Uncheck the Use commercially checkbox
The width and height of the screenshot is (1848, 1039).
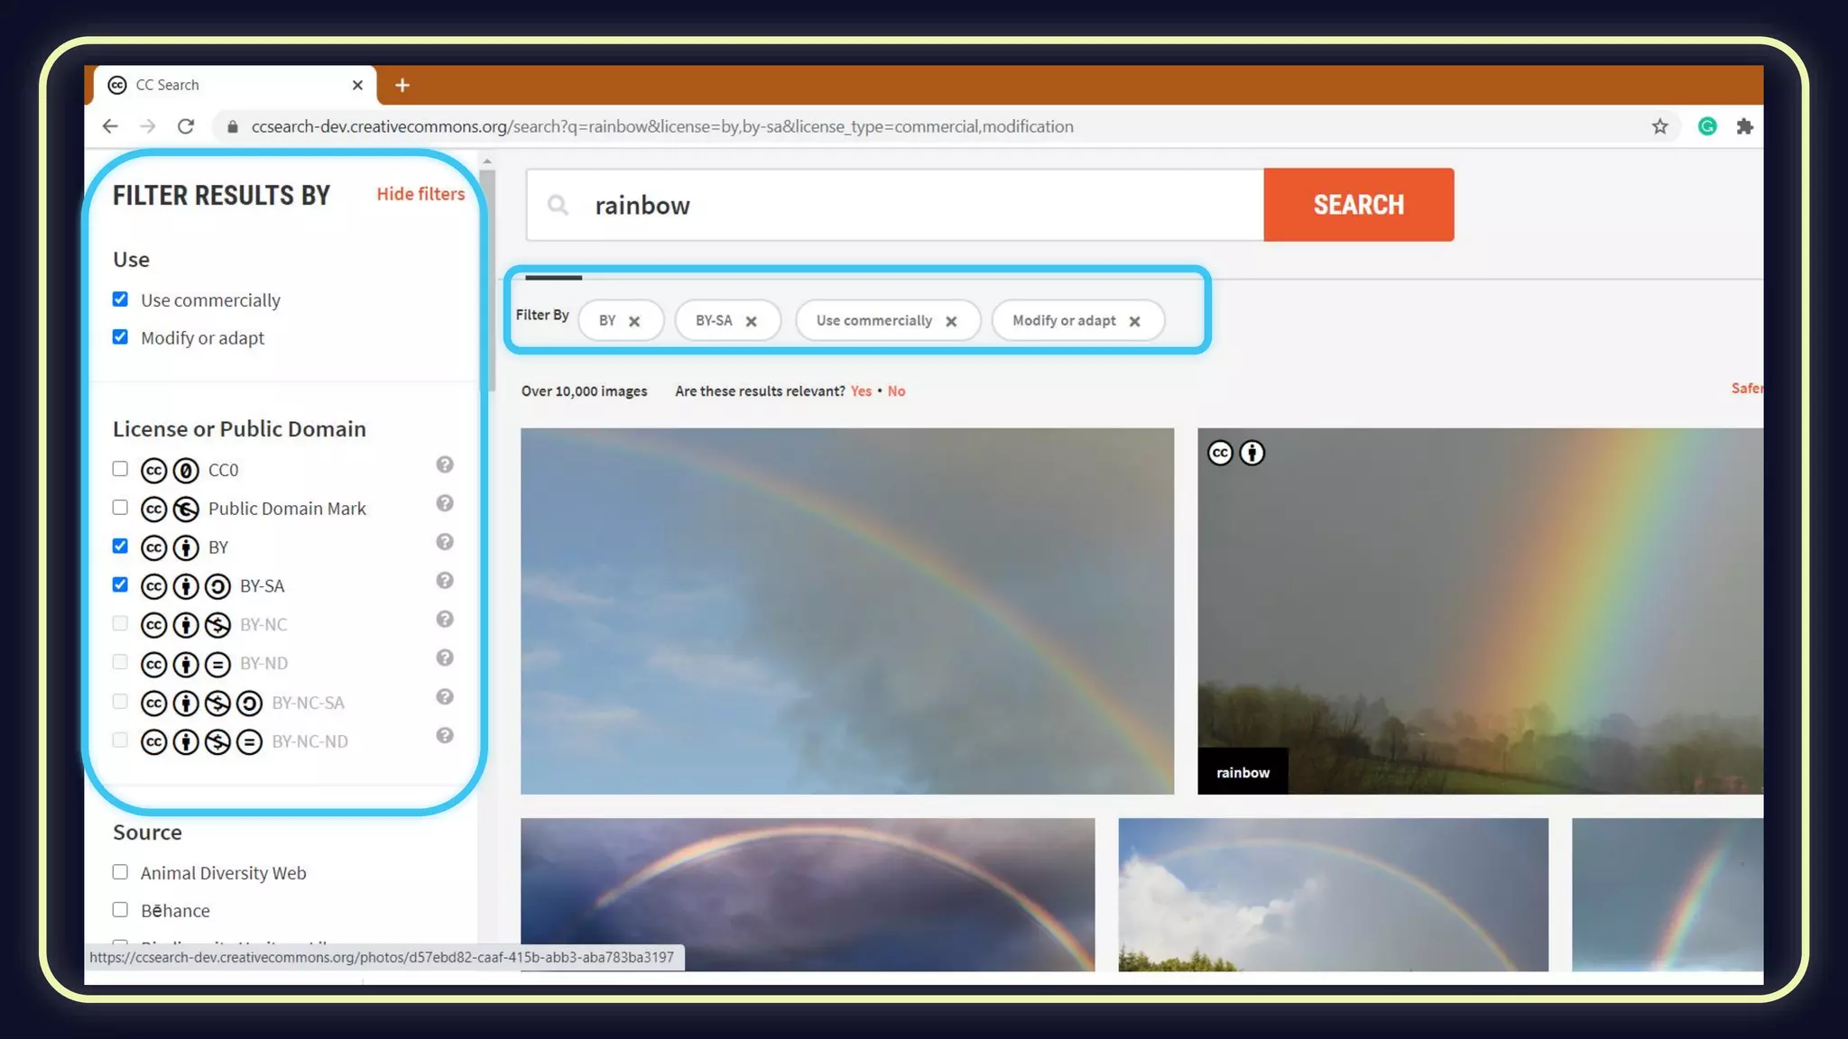(x=120, y=299)
